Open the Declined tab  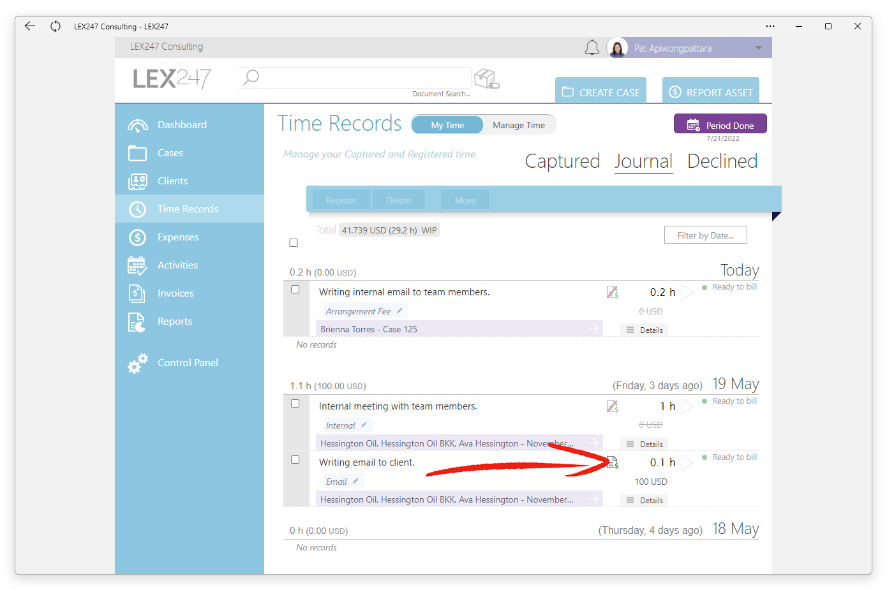coord(722,161)
